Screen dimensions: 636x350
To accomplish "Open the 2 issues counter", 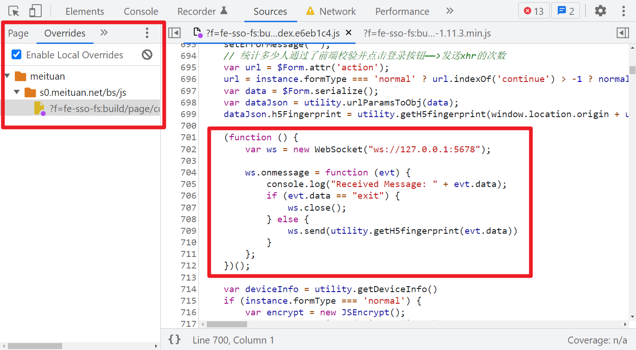I will pos(566,11).
